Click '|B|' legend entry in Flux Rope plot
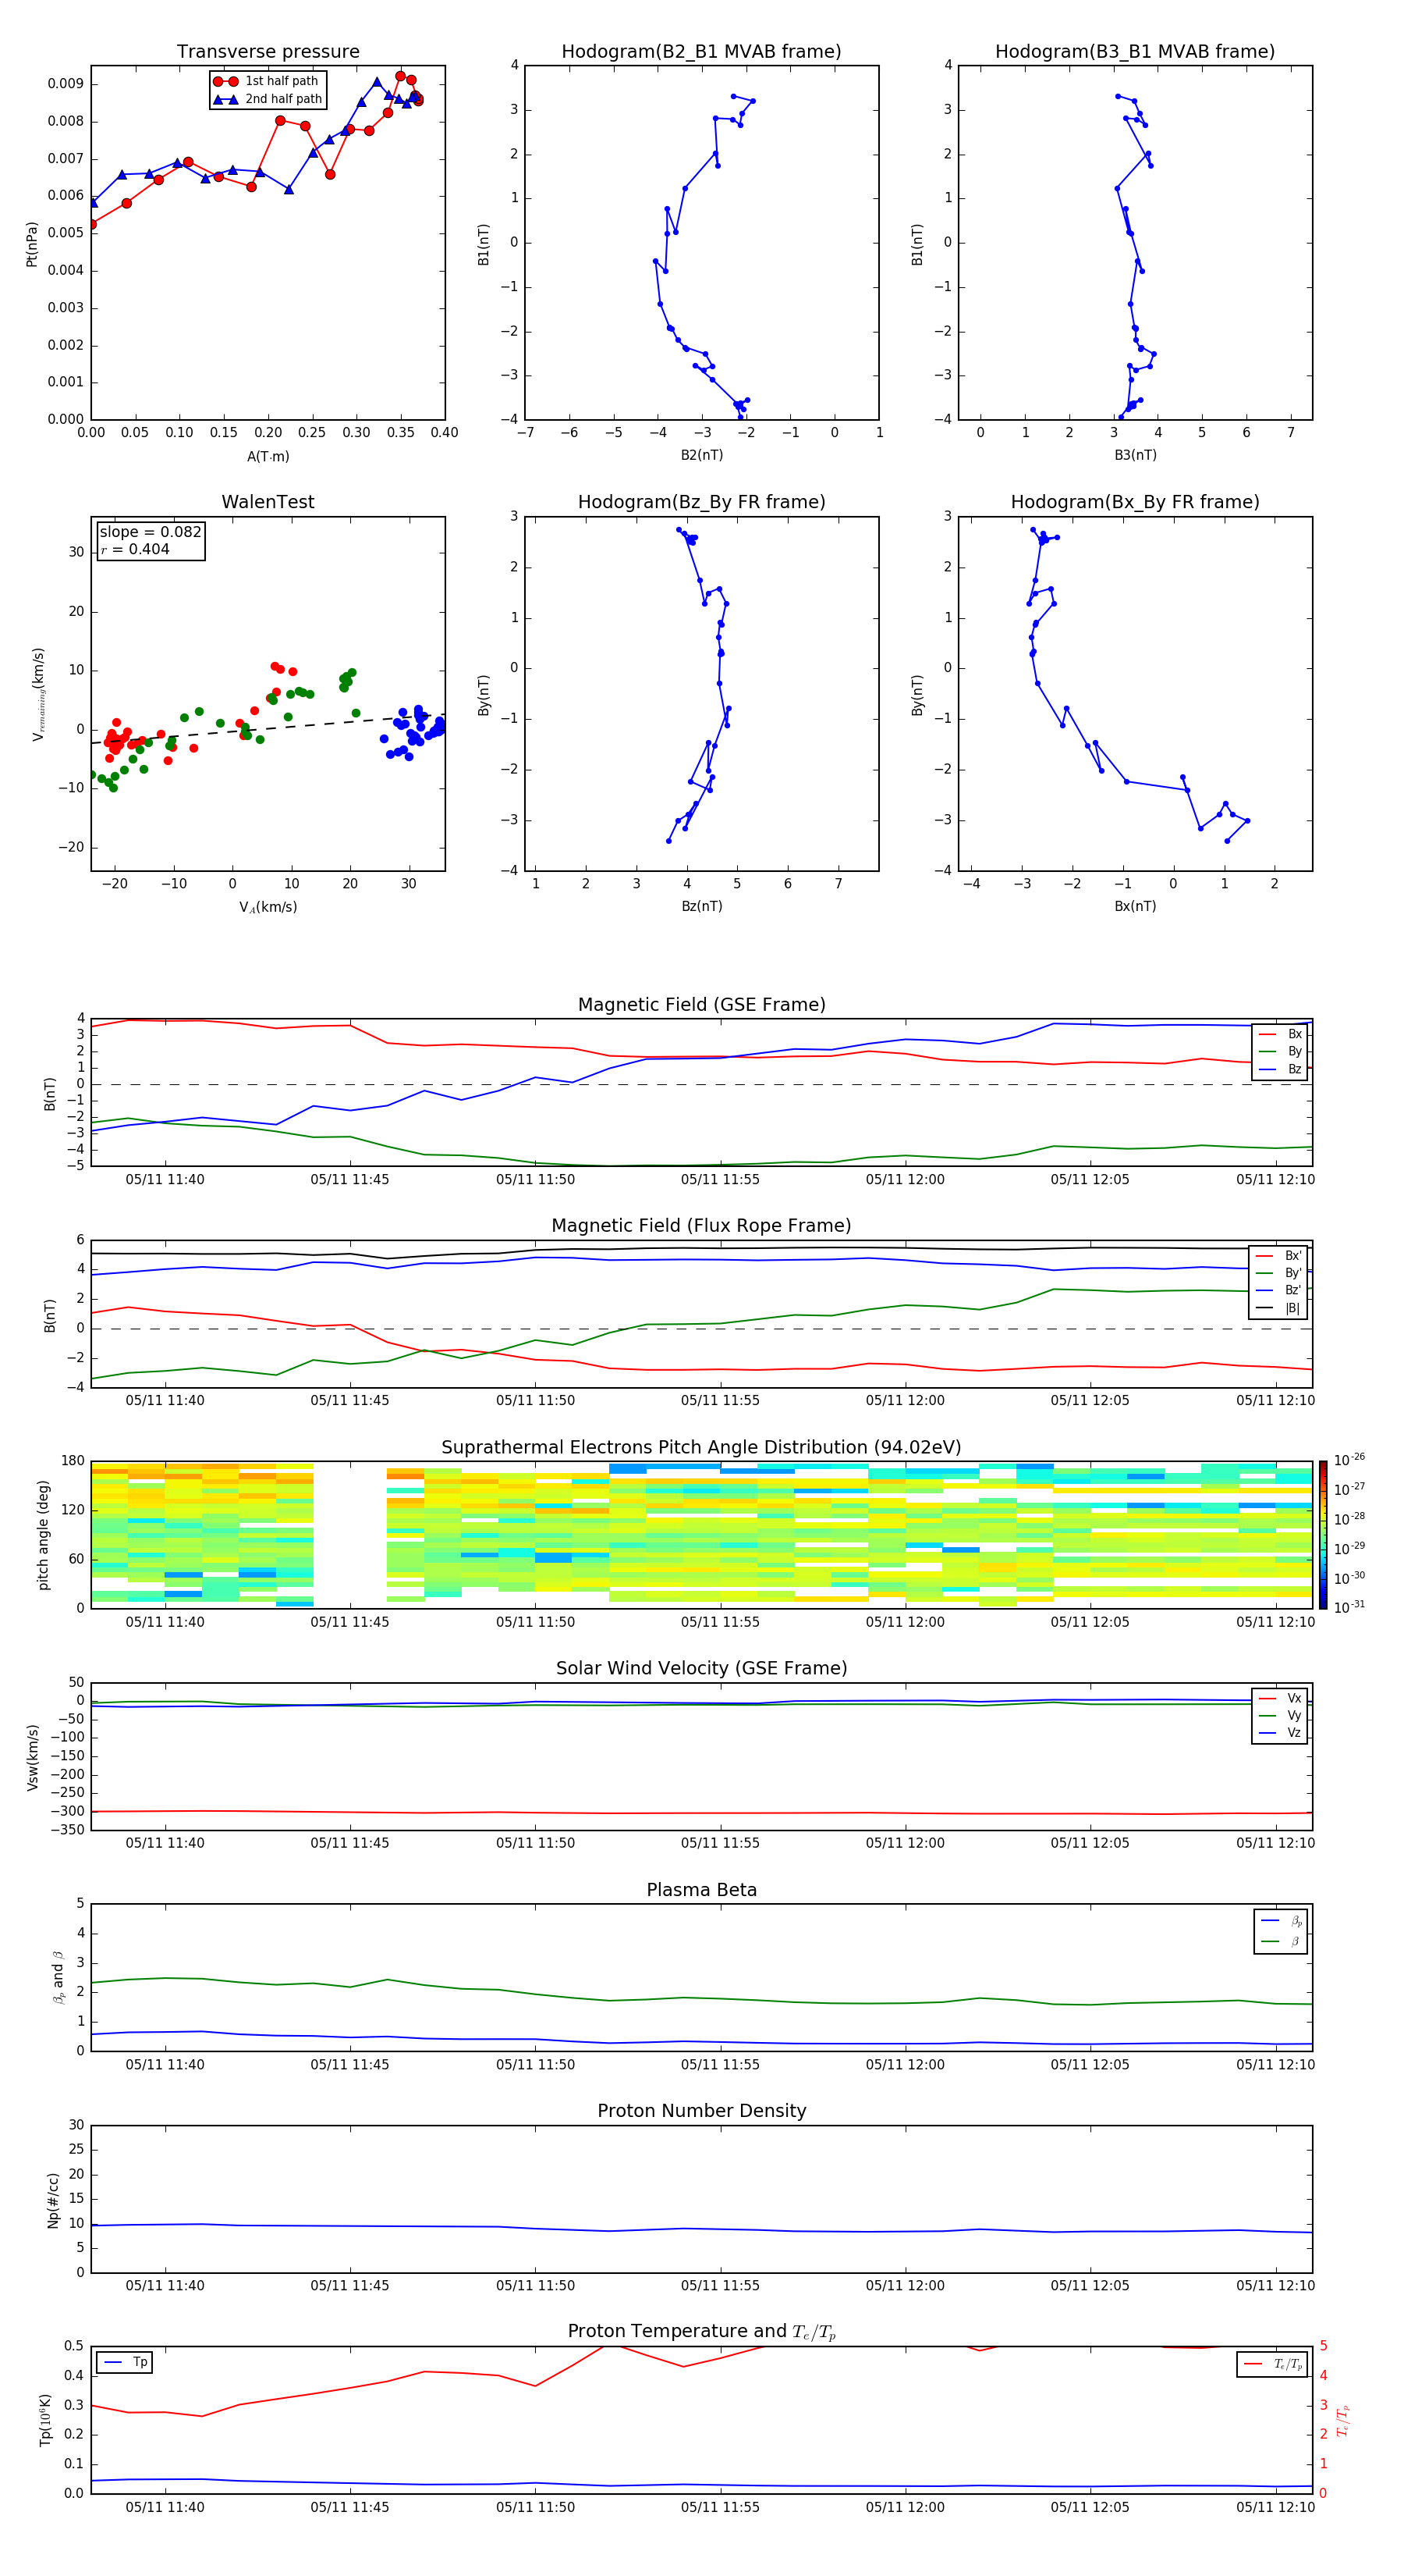 click(x=1279, y=1308)
